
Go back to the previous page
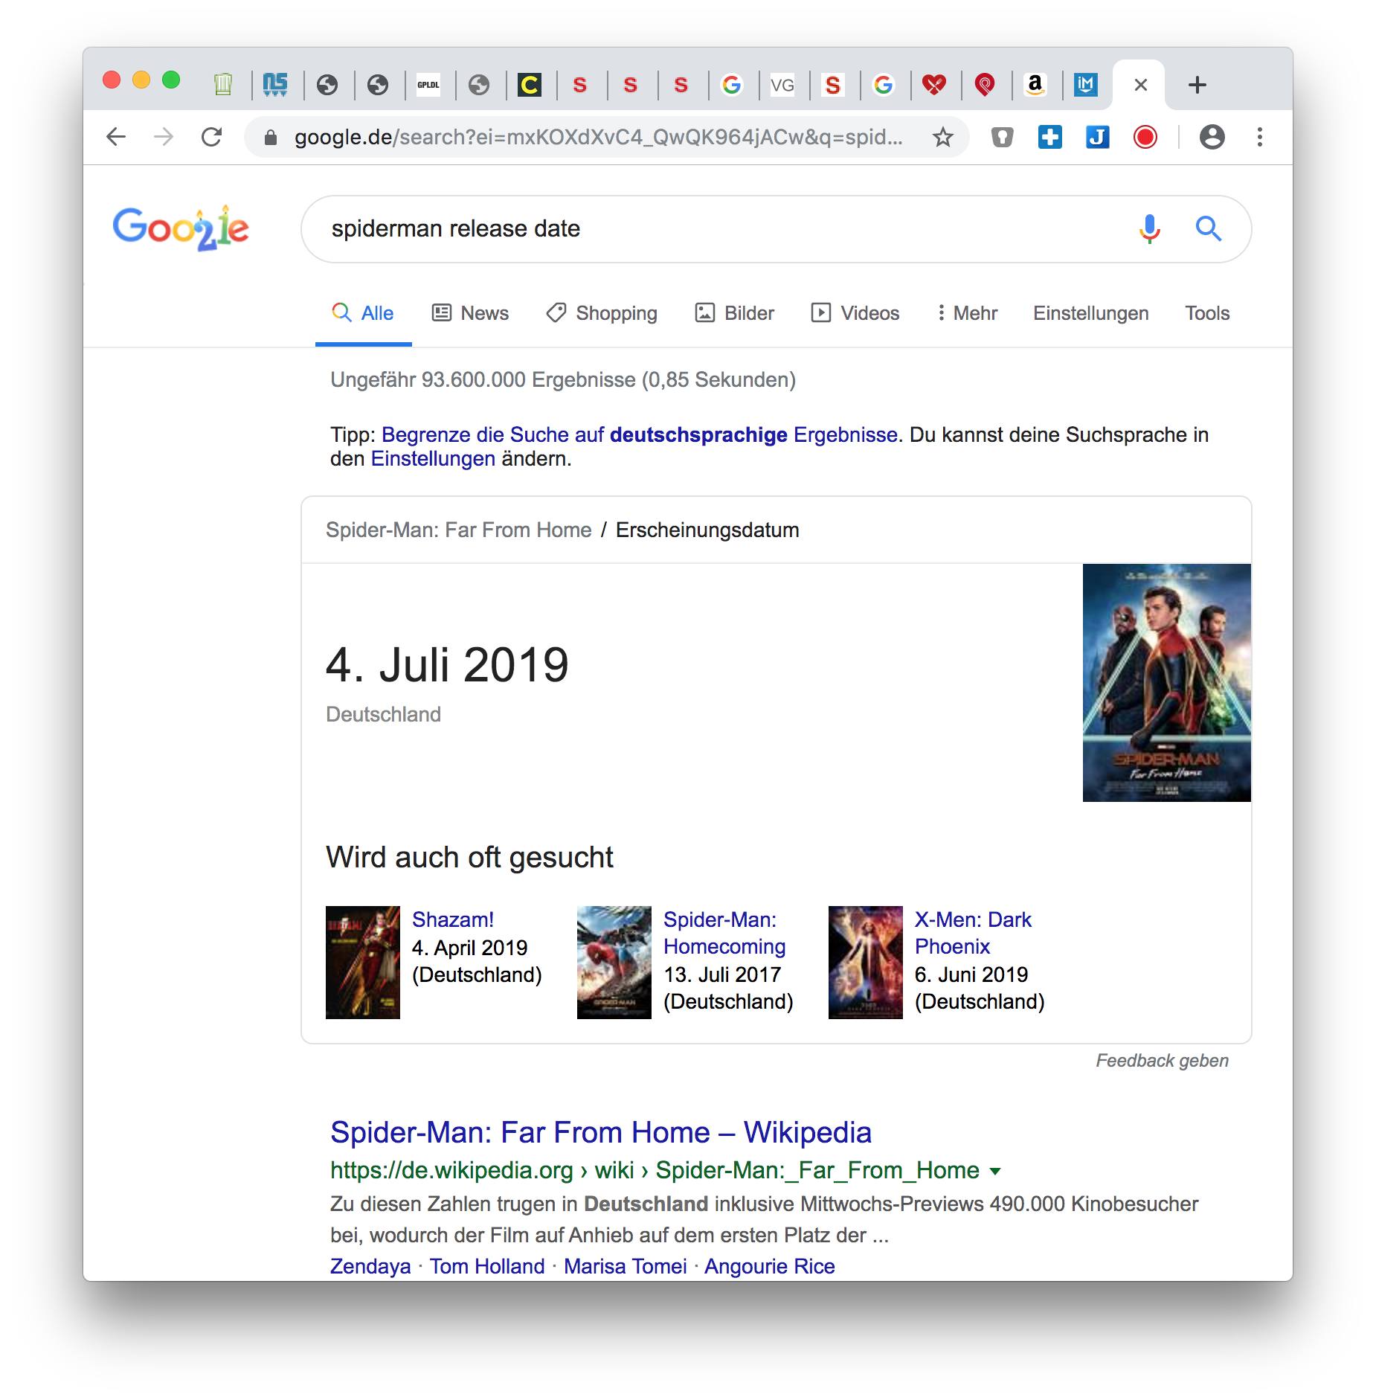point(116,137)
